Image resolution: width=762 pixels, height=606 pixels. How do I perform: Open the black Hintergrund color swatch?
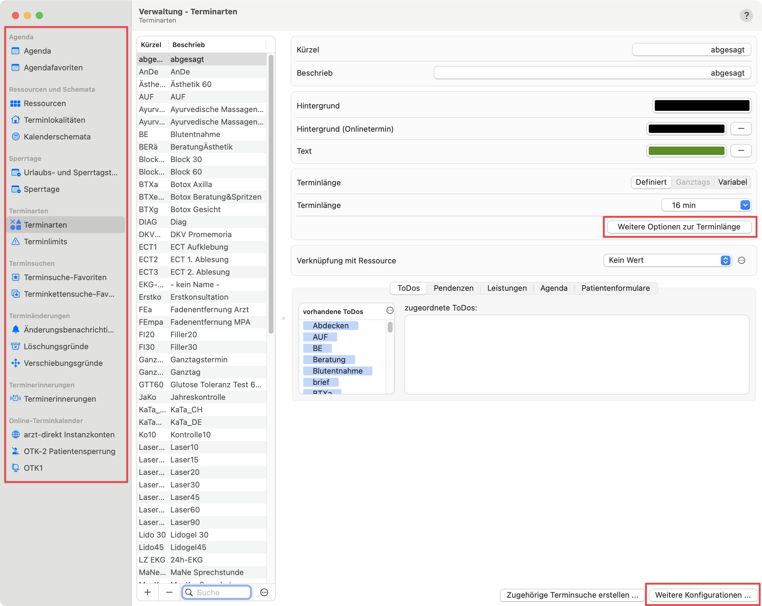tap(702, 105)
